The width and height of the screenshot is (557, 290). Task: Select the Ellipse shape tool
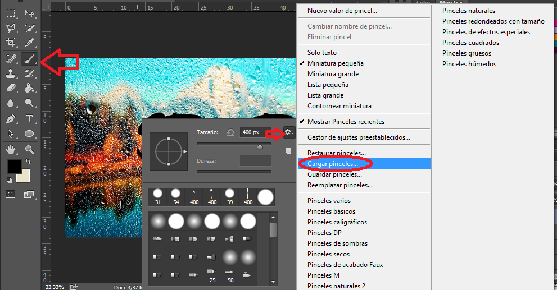coord(29,134)
